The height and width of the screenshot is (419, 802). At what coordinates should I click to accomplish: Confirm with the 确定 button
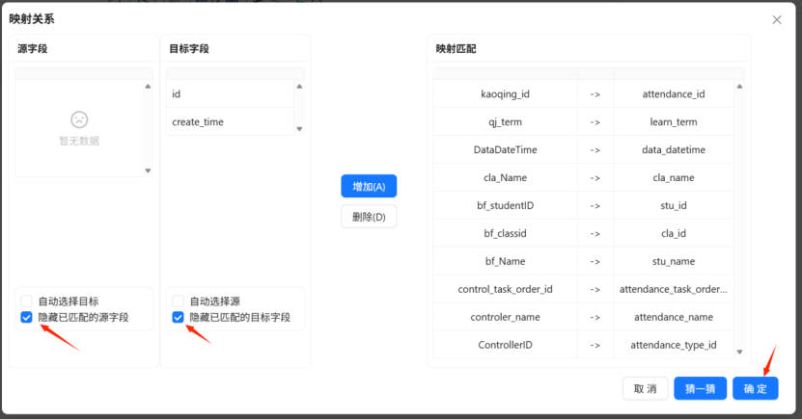point(755,389)
